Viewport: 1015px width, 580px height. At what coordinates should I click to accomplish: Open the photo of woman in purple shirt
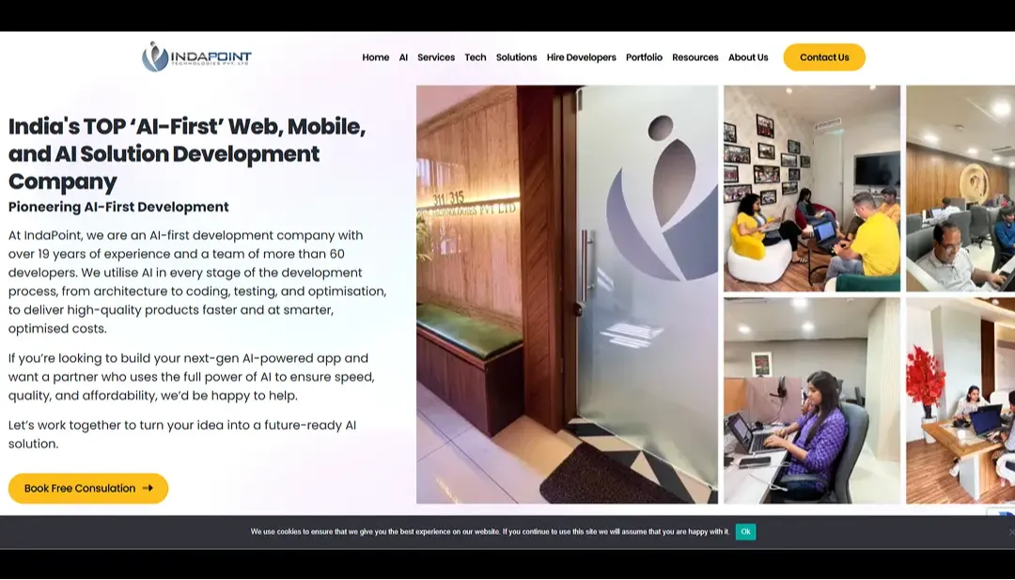pyautogui.click(x=811, y=400)
